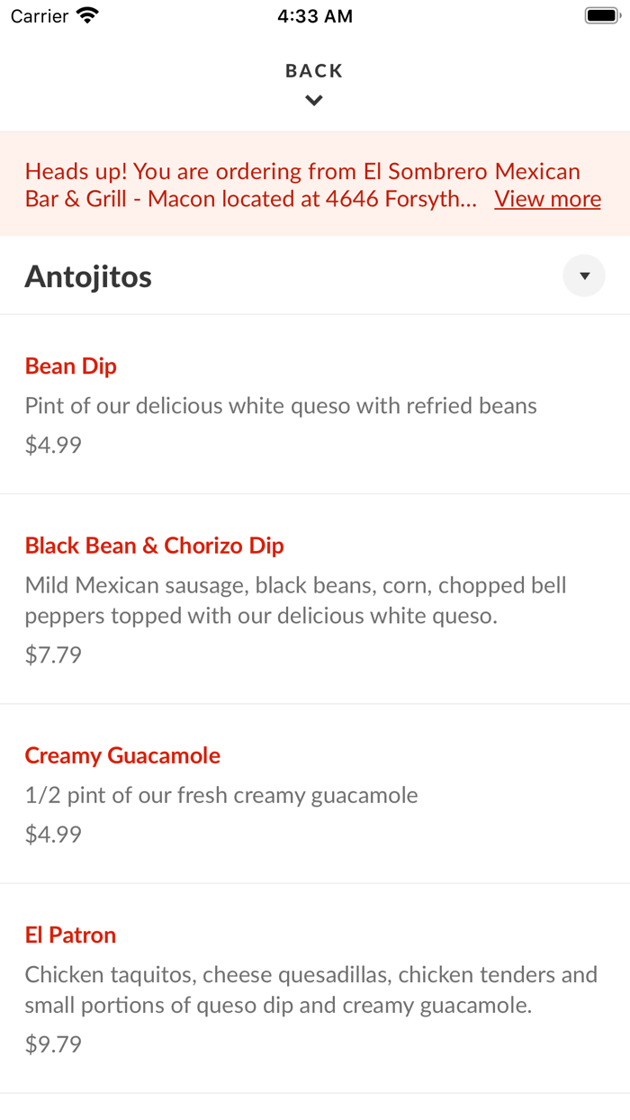Tap the $7.79 chorizo dip price

point(53,655)
